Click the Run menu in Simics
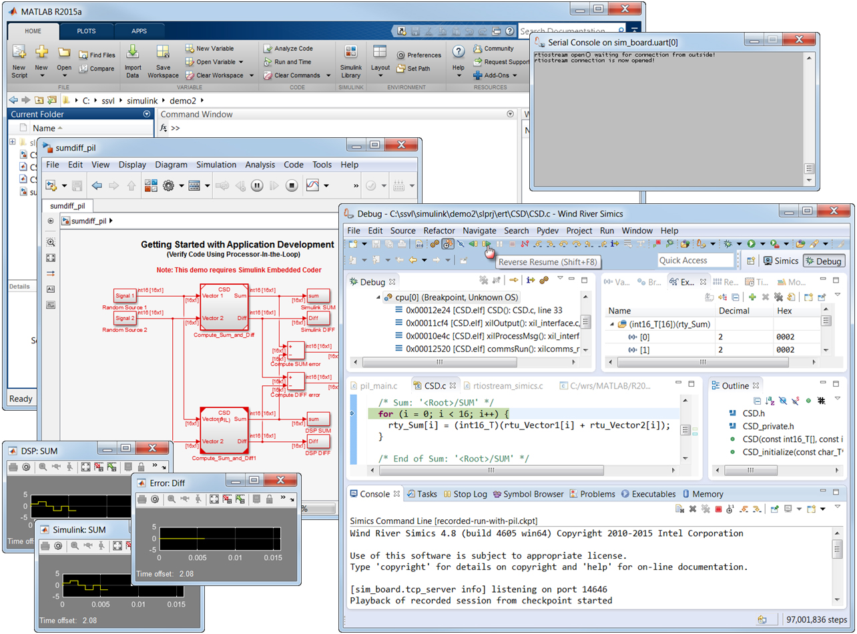Viewport: 857px width, 634px height. (x=607, y=230)
